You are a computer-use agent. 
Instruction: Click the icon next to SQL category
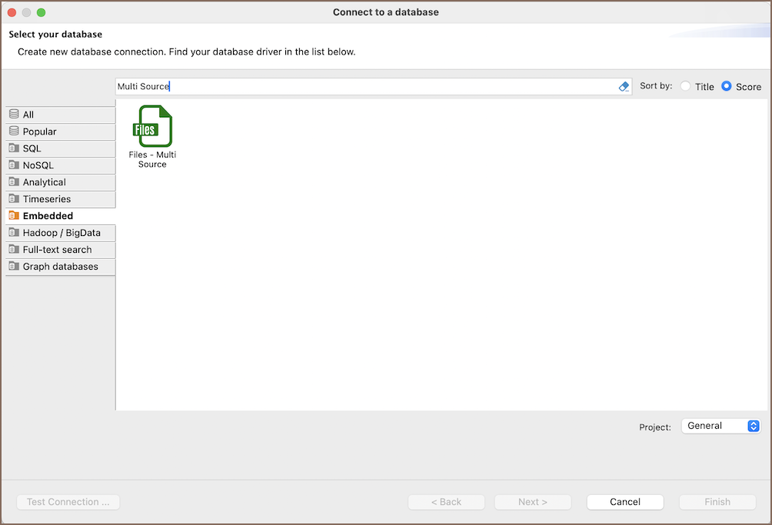click(14, 148)
